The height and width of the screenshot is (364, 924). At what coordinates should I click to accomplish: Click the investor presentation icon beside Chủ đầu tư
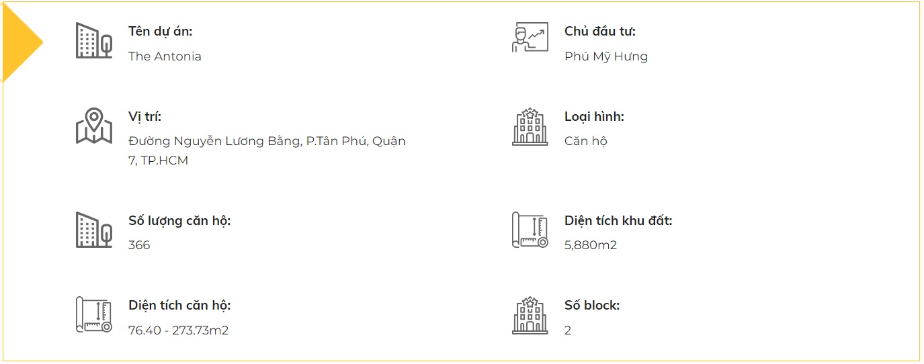tap(530, 38)
